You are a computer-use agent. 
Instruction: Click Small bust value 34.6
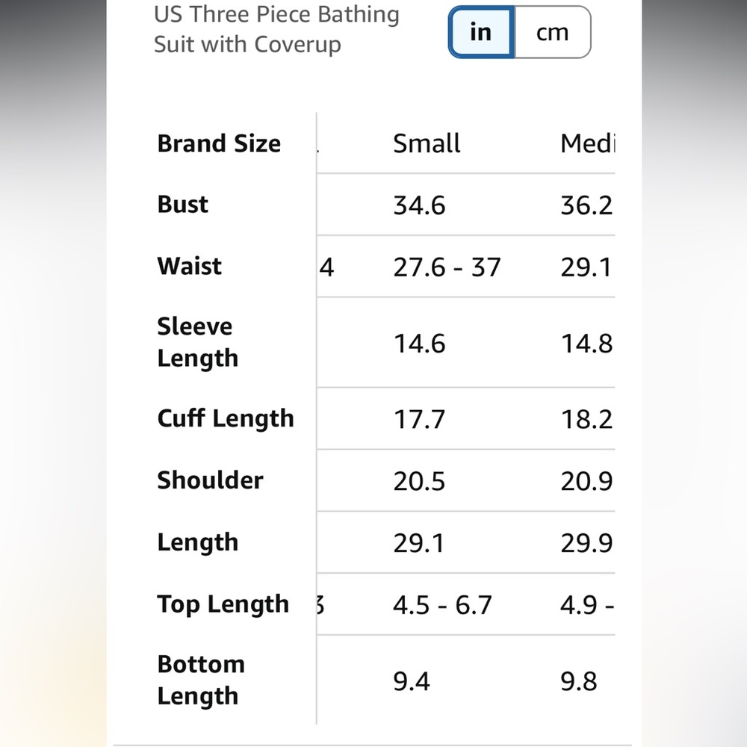[419, 206]
